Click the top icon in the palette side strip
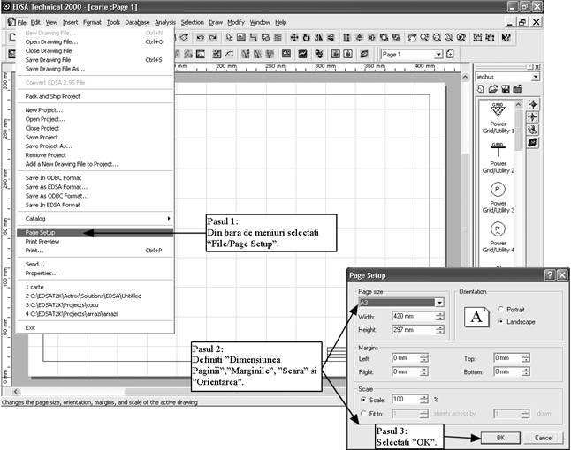This screenshot has height=450, width=571. pos(532,104)
